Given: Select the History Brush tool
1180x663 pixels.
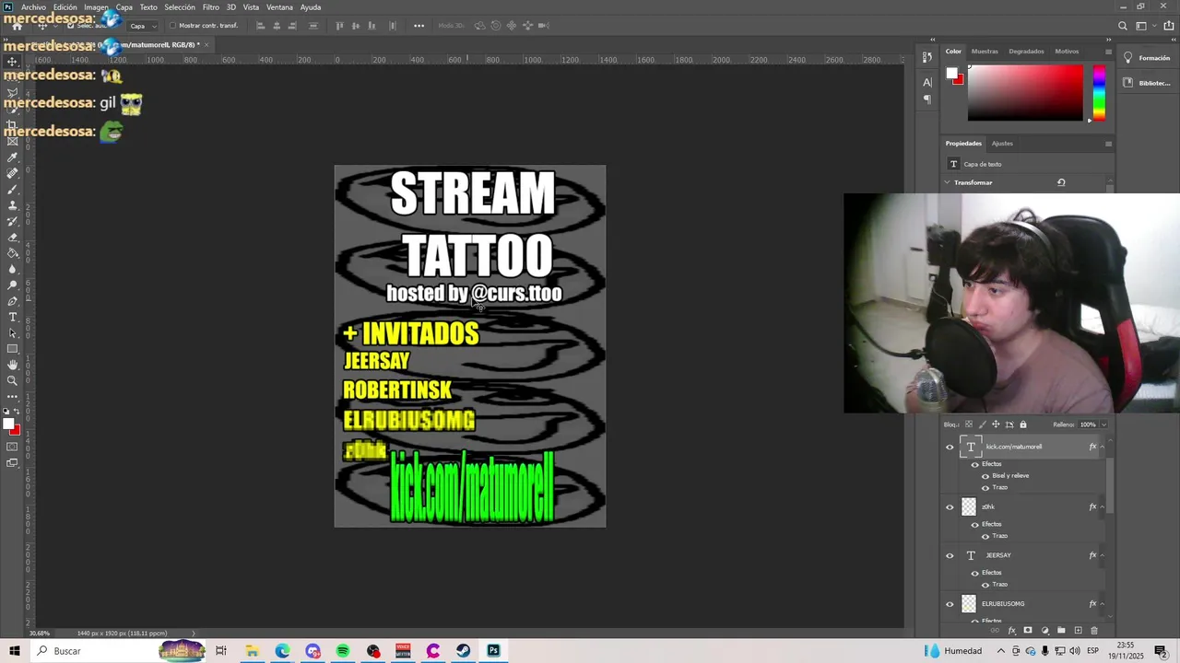Looking at the screenshot, I should [x=12, y=221].
